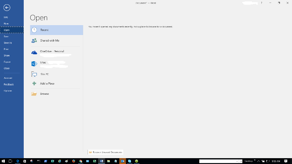Click the Word taskbar icon
This screenshot has height=164, width=292.
(x=101, y=161)
